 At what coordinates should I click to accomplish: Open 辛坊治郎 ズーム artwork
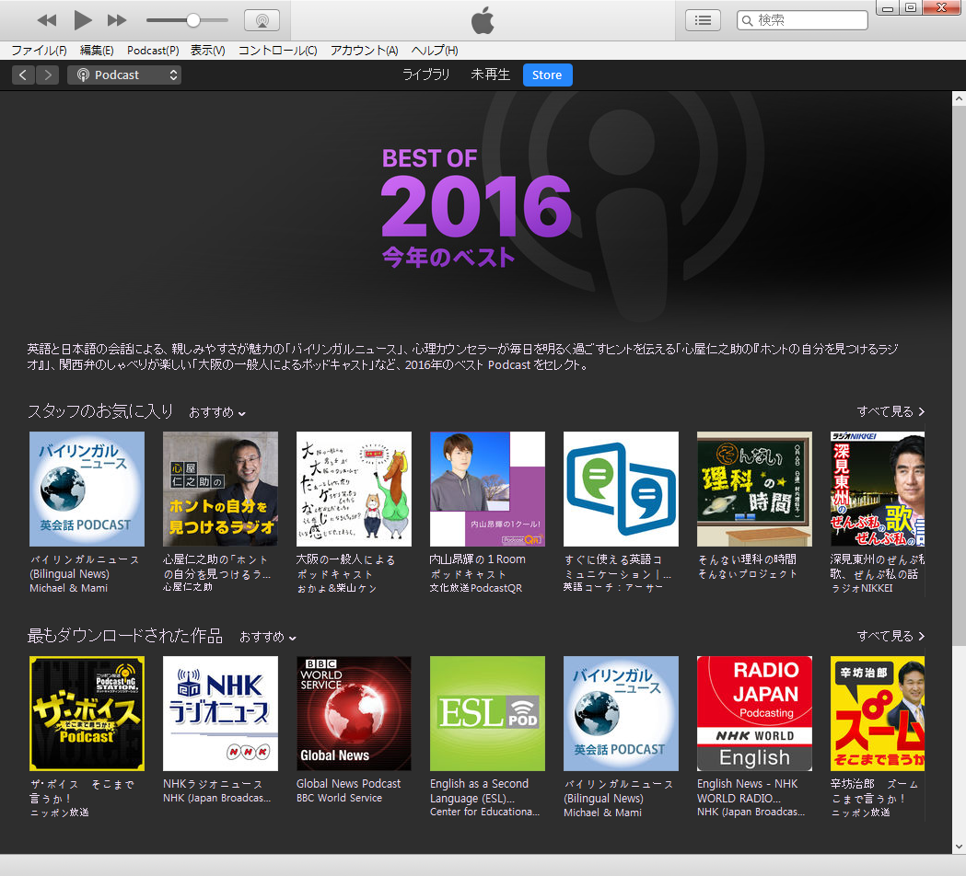click(878, 713)
